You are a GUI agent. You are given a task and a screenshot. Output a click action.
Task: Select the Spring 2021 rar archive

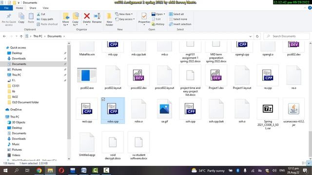[268, 114]
